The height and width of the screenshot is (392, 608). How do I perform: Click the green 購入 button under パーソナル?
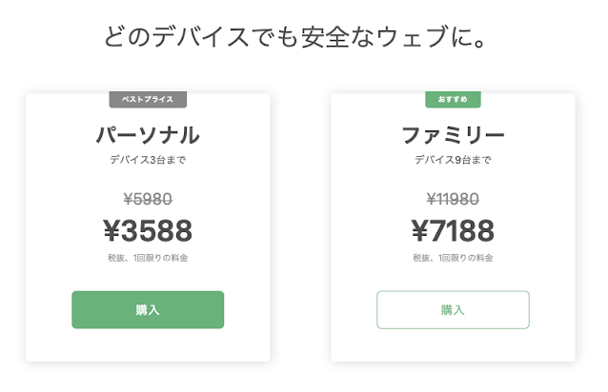(x=148, y=309)
